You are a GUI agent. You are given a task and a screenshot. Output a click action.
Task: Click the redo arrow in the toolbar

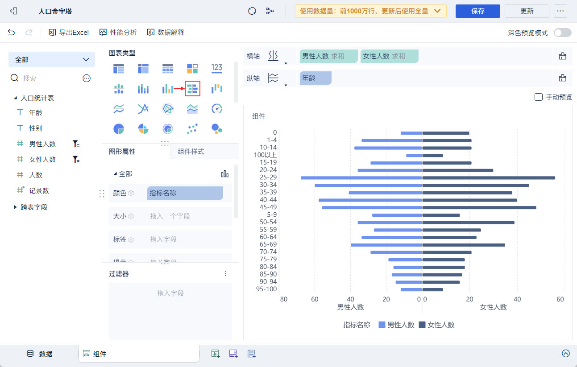click(29, 32)
